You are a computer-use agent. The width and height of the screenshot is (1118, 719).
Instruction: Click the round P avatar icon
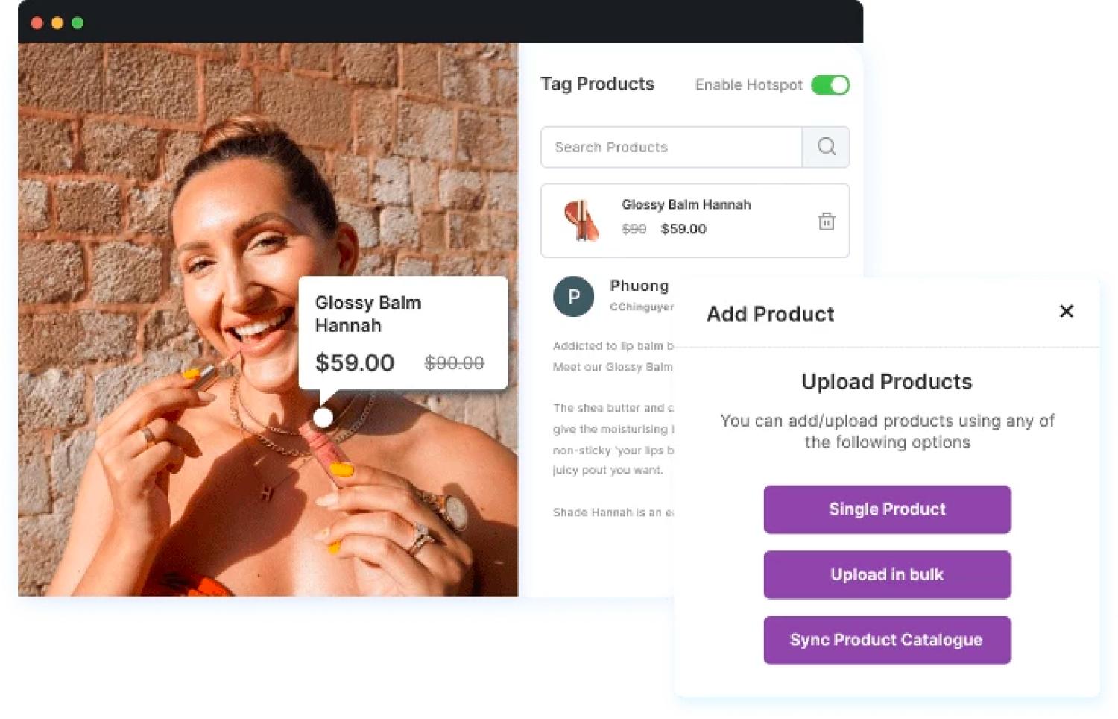coord(573,296)
